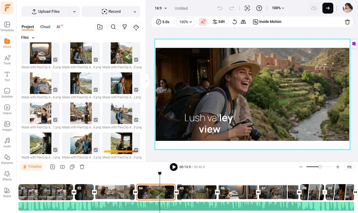
Task: Click the search icon in media panel
Action: (113, 27)
